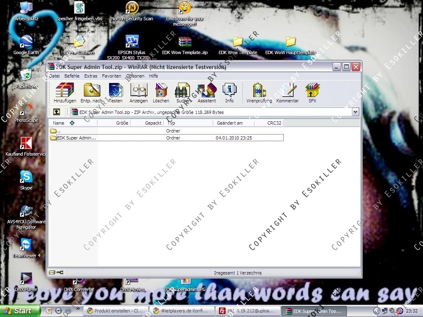Open PhotoScape desktop shortcut

click(x=26, y=113)
